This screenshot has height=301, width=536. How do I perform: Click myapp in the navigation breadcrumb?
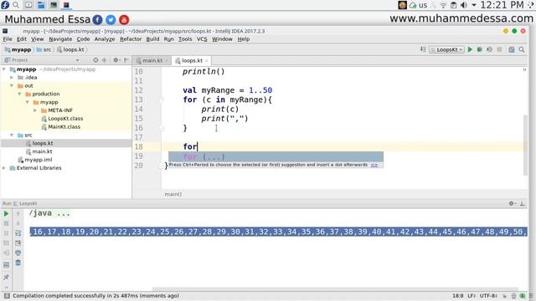(18, 49)
